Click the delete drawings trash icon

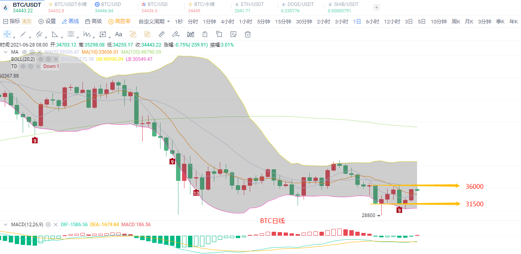pyautogui.click(x=247, y=35)
